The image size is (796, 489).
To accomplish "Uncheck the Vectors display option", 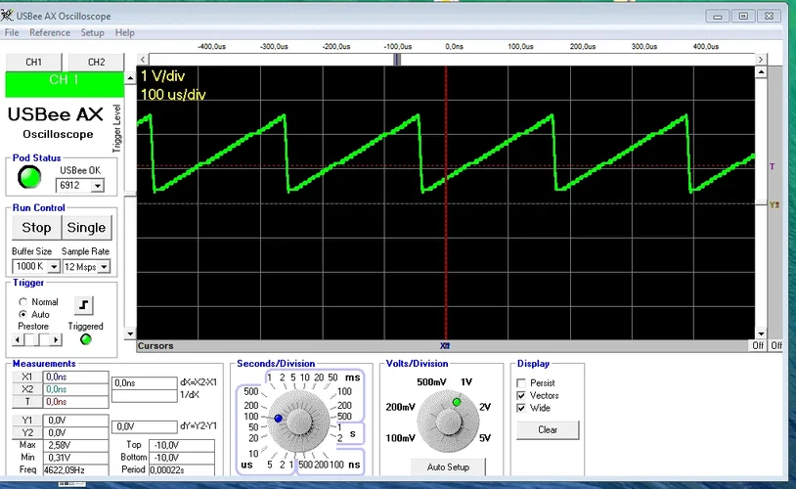I will coord(521,395).
